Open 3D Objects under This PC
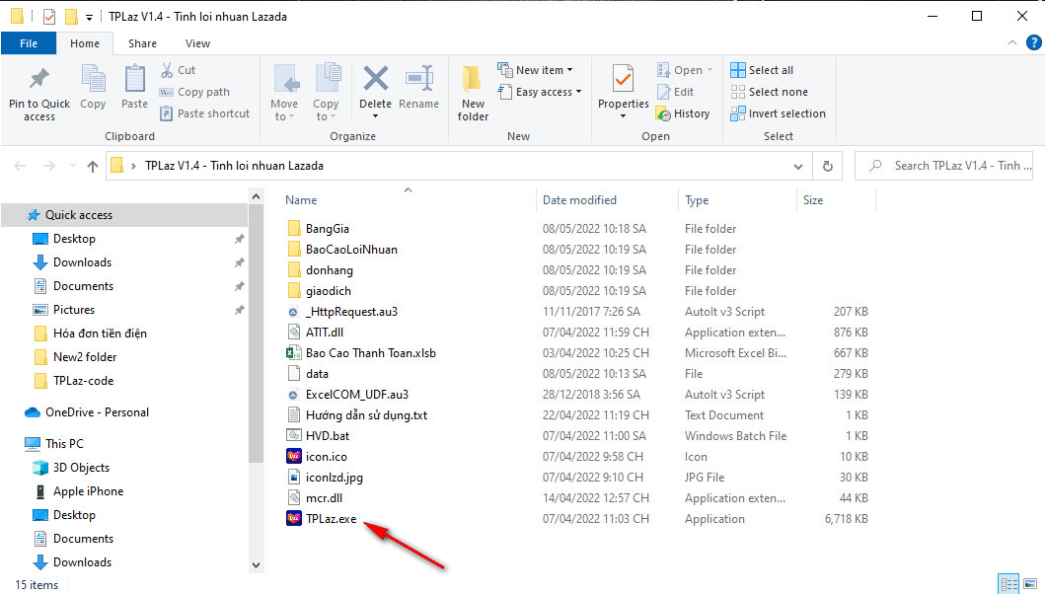This screenshot has width=1045, height=594. (81, 468)
